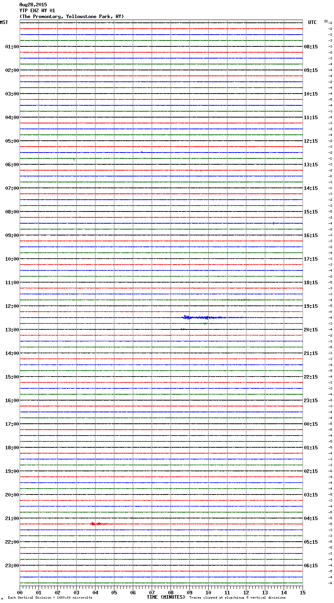Viewport: 334px width, 603px height.
Task: Click the Promontory, Yellowstone Park location text
Action: 72,17
